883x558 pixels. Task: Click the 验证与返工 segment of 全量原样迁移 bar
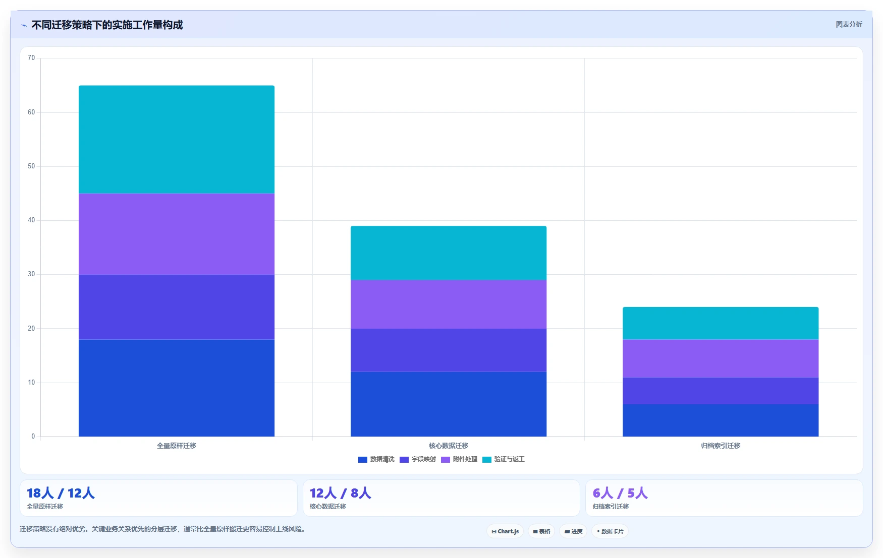177,139
